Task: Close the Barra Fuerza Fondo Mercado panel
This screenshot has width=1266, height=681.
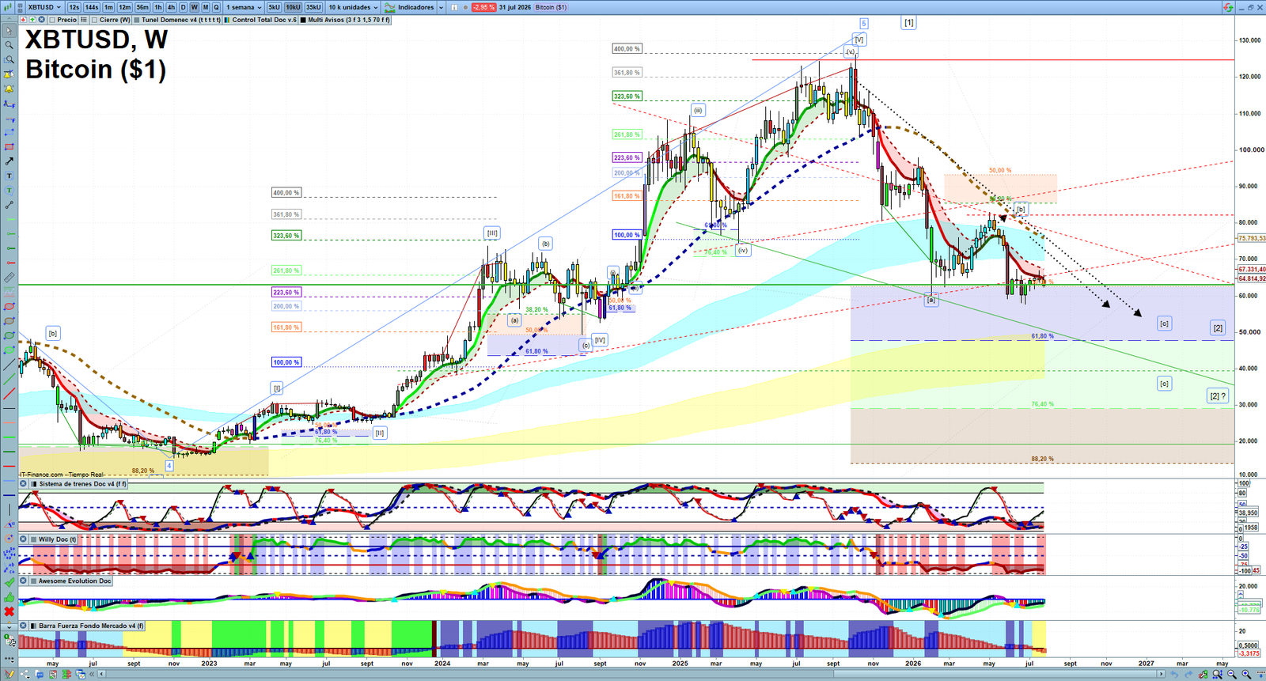Action: tap(24, 626)
